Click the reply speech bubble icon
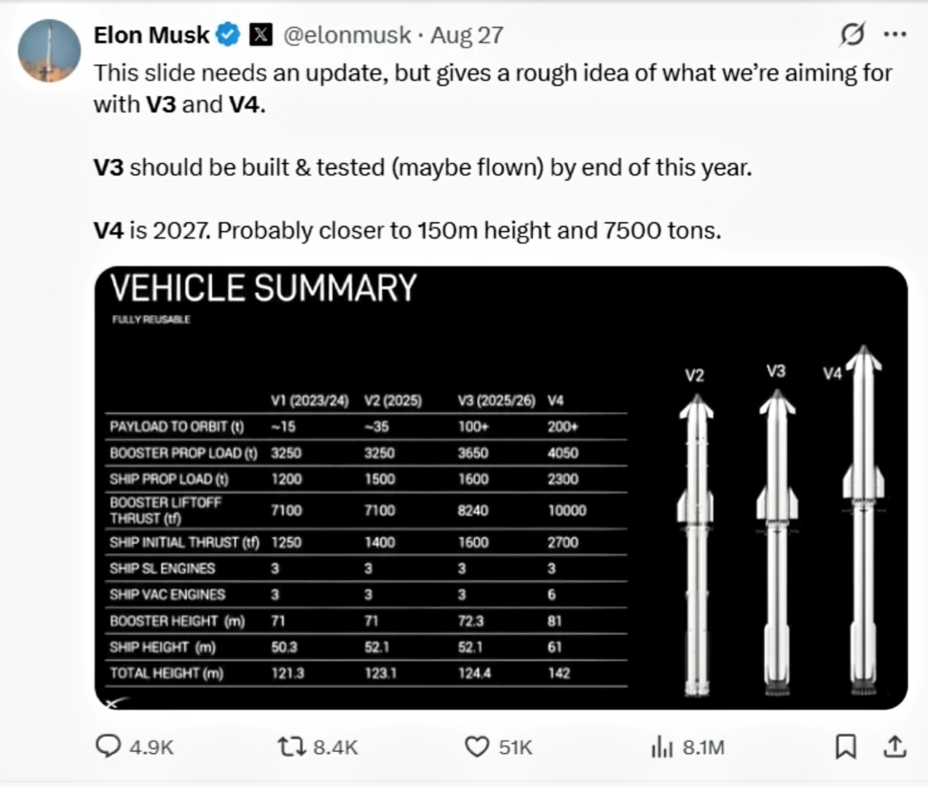 pyautogui.click(x=109, y=746)
